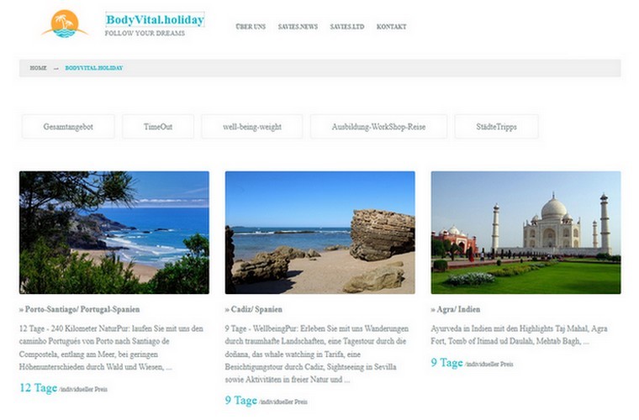This screenshot has width=639, height=420.
Task: Click the BODYVITAL.HOLIDAY breadcrumb link
Action: coord(94,68)
